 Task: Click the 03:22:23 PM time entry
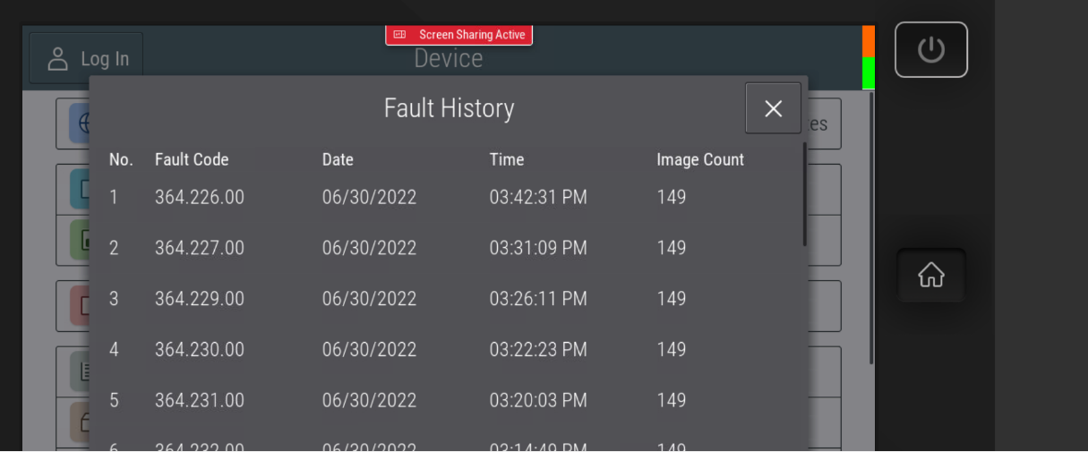coord(537,350)
